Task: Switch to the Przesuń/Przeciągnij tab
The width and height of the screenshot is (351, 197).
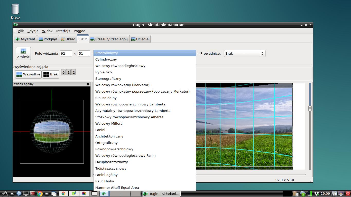Action: pos(109,39)
